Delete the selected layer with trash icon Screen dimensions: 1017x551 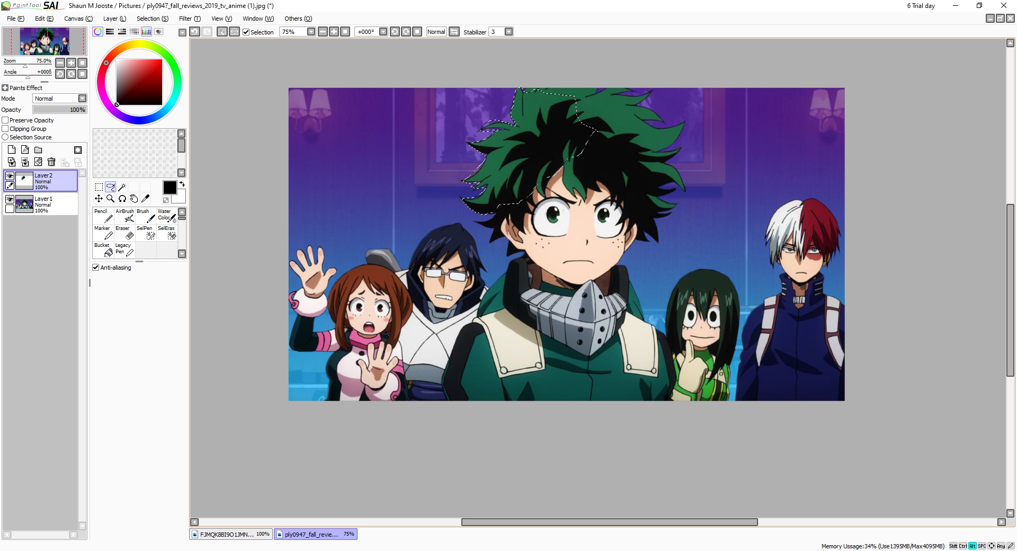(51, 162)
